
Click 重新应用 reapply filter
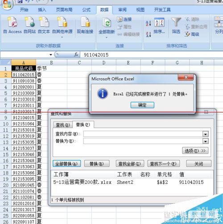coord(196,27)
